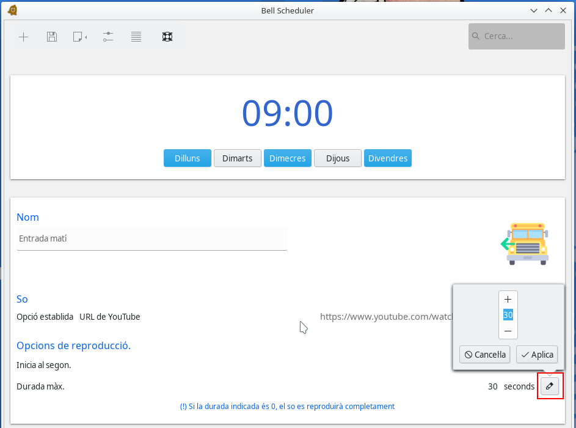Click the plus icon to add a bell
Image resolution: width=576 pixels, height=428 pixels.
pyautogui.click(x=23, y=37)
